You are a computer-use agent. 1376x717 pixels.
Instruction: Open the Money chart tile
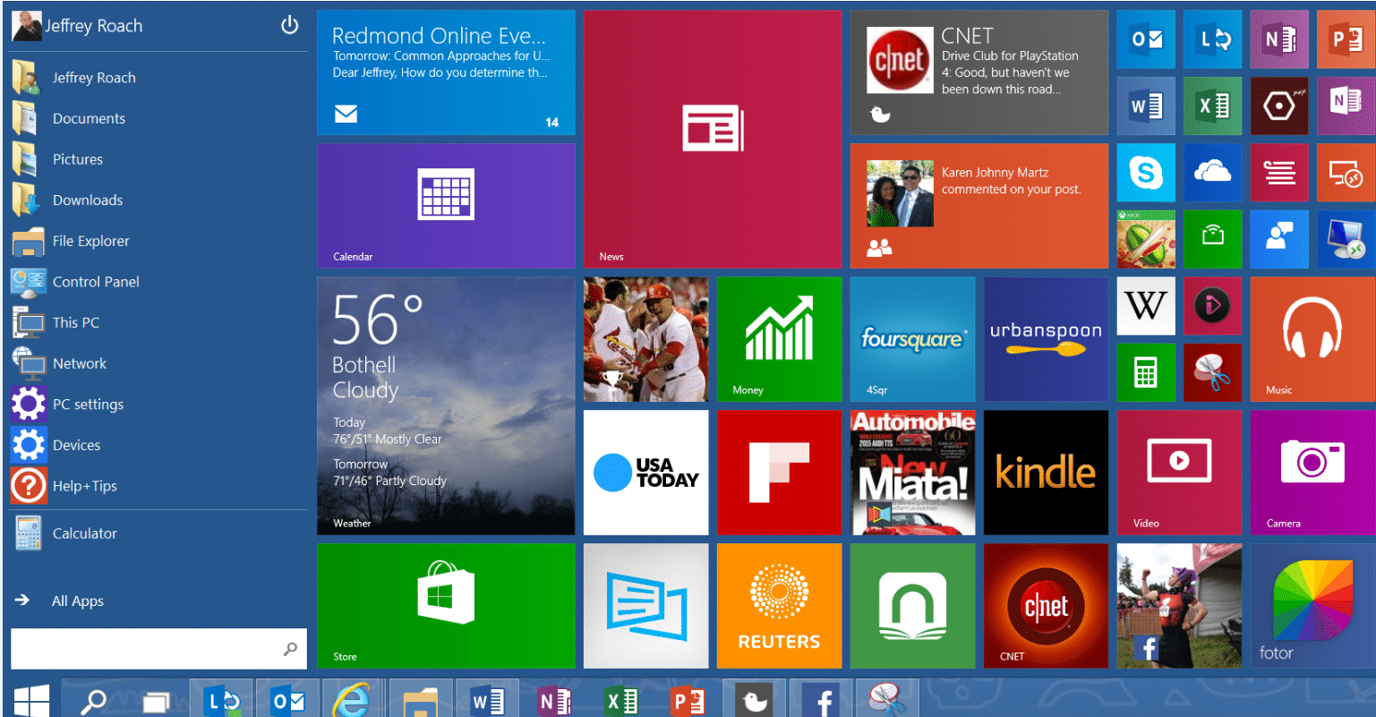coord(779,339)
